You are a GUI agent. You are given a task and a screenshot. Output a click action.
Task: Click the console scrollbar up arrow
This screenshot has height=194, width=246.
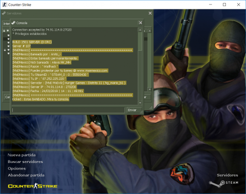[140, 30]
